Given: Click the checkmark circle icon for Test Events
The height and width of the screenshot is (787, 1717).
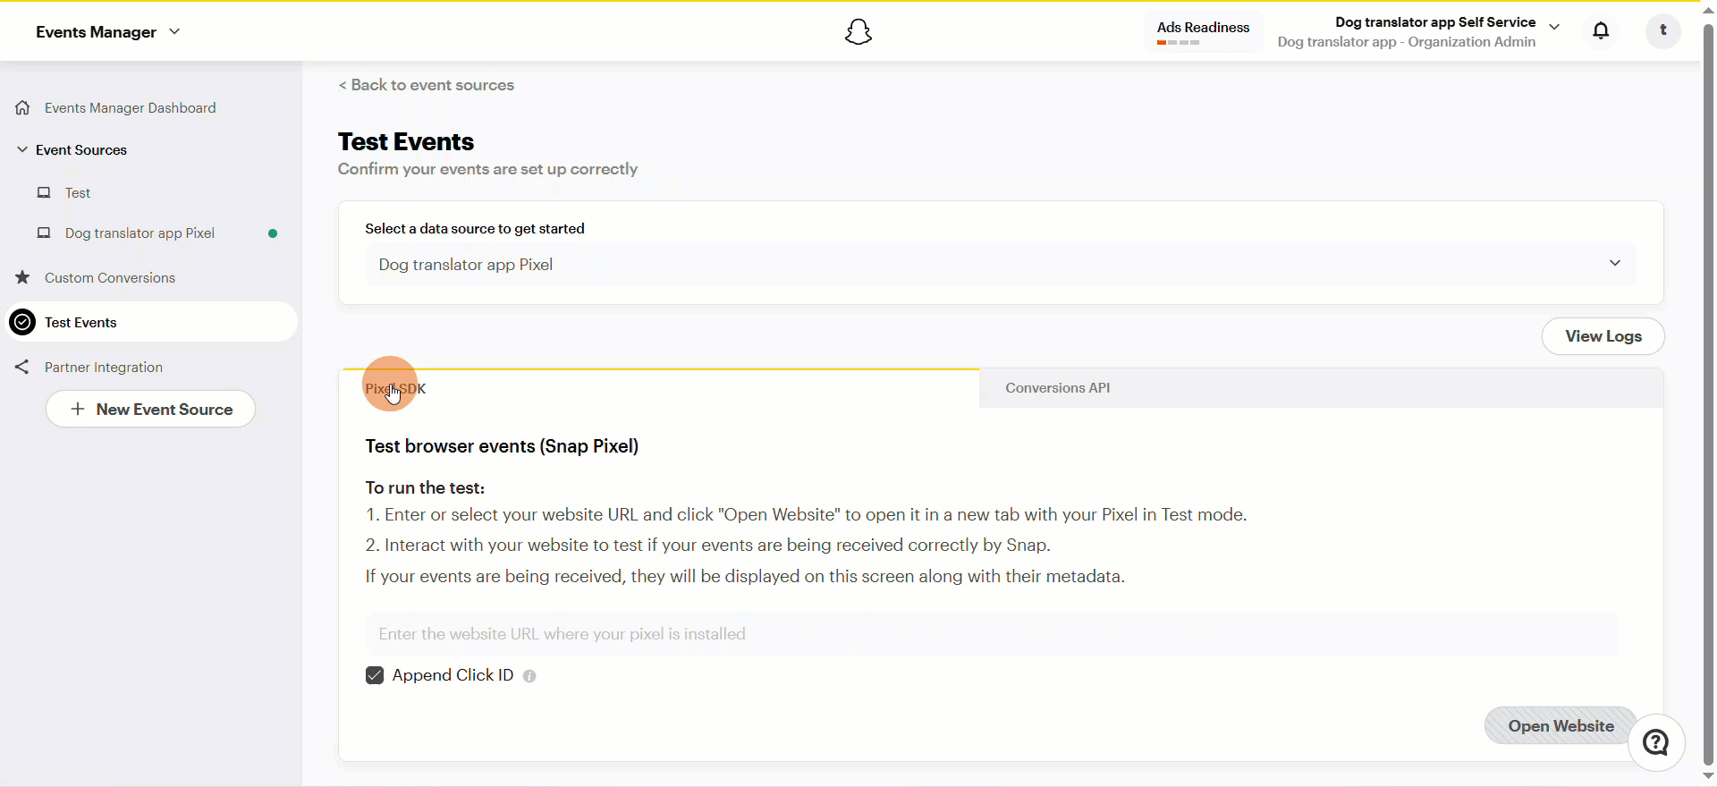Looking at the screenshot, I should (x=22, y=322).
